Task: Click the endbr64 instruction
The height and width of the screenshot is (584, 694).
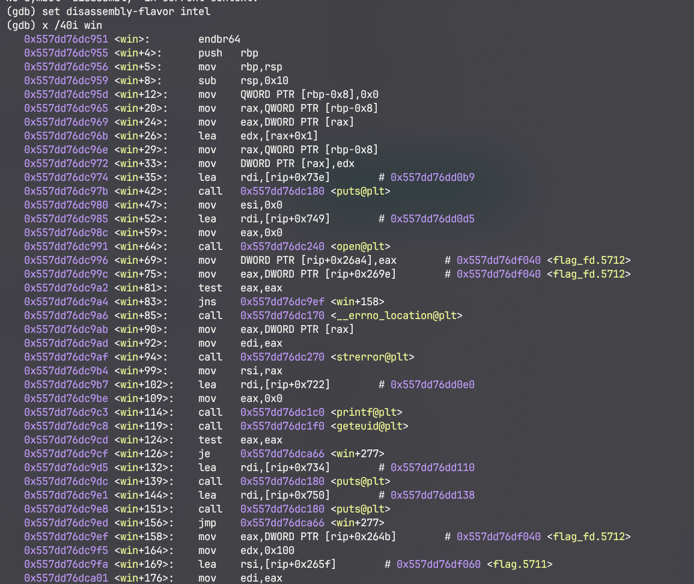Action: click(219, 39)
